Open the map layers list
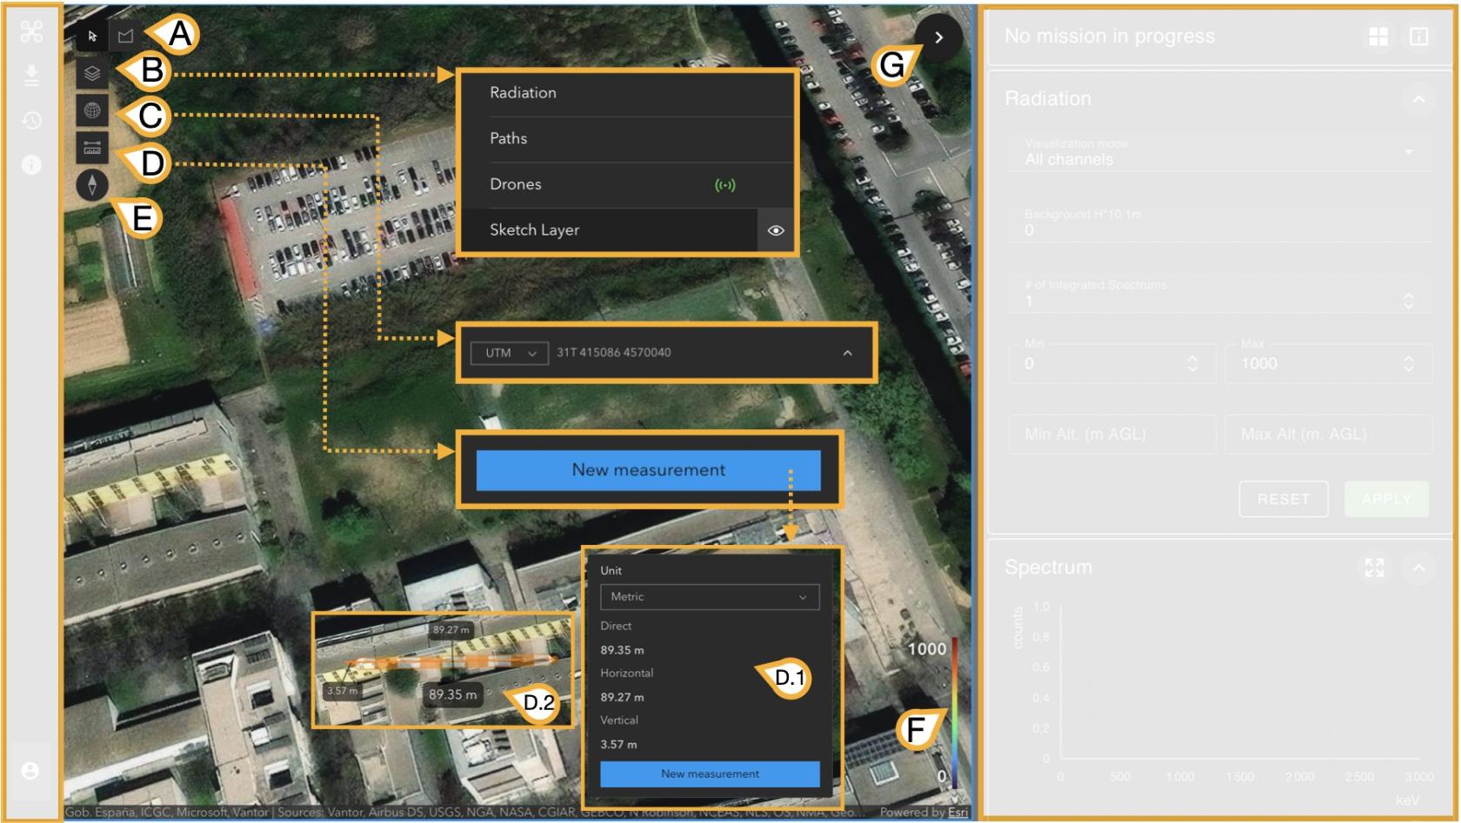 tap(92, 74)
